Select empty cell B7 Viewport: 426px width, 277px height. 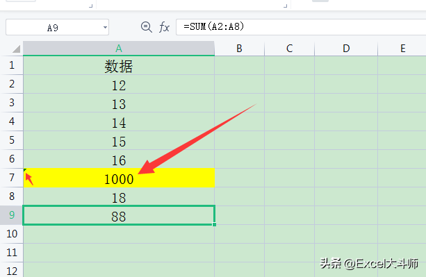click(x=239, y=178)
